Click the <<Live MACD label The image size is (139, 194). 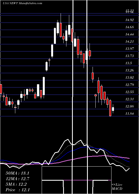pyautogui.click(x=117, y=187)
